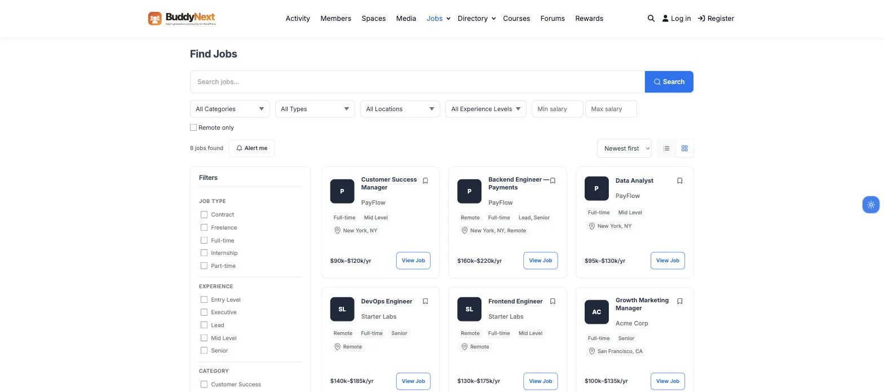
Task: Check the Lead experience filter
Action: point(204,325)
